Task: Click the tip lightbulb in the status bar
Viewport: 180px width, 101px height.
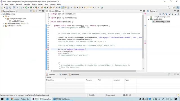Action: [x=178, y=95]
